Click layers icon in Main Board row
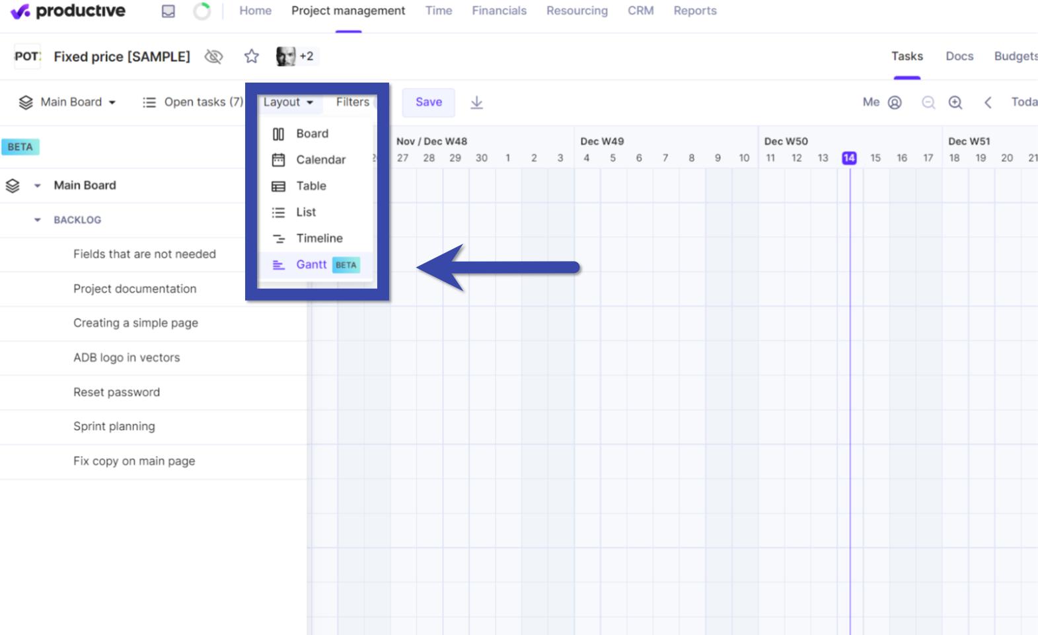The height and width of the screenshot is (635, 1038). [x=13, y=186]
